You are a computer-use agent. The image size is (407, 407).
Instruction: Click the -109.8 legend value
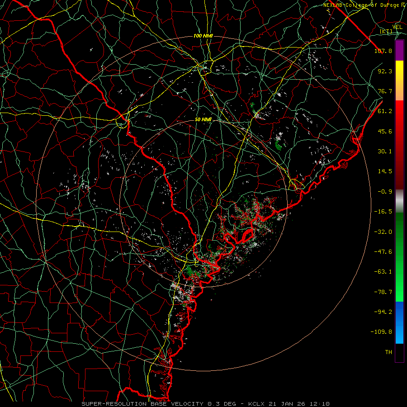coord(381,332)
